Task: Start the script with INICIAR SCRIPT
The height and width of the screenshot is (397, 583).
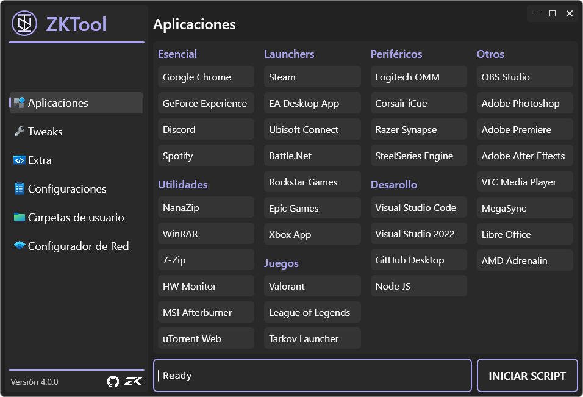Action: click(528, 376)
